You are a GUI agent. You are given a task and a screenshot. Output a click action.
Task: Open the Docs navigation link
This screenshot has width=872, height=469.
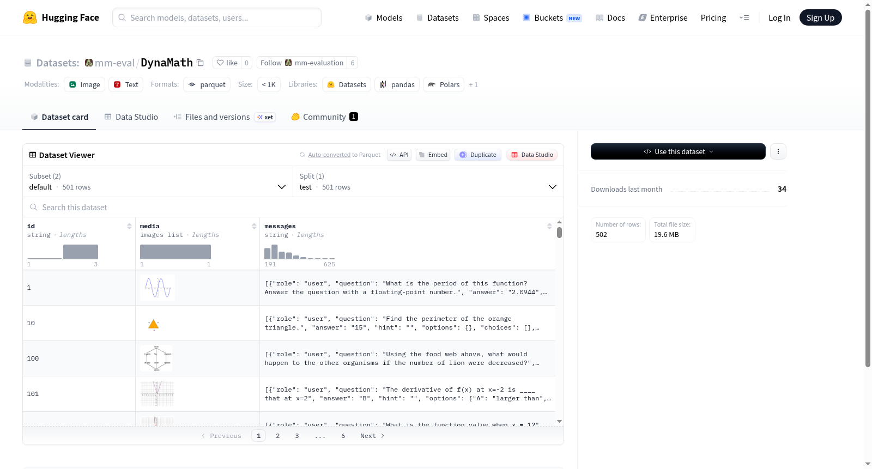point(610,17)
